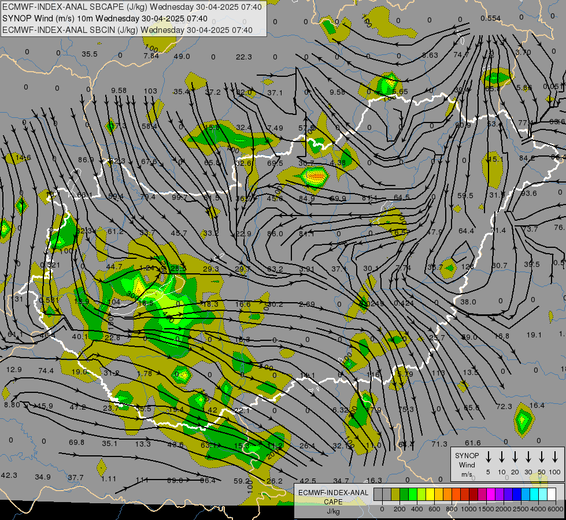Click the 1500 tick label on CAPE scale
The image size is (566, 520).
pyautogui.click(x=486, y=509)
